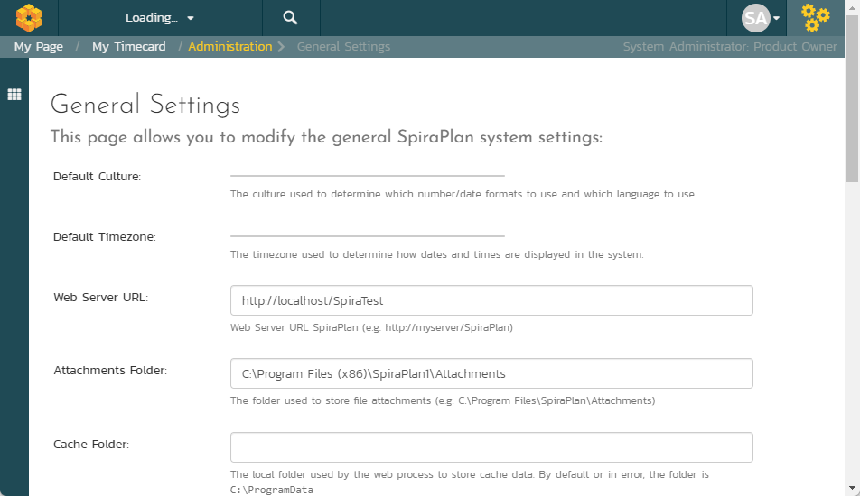Click the chevron after Administration breadcrumb
The width and height of the screenshot is (860, 496).
tap(282, 47)
